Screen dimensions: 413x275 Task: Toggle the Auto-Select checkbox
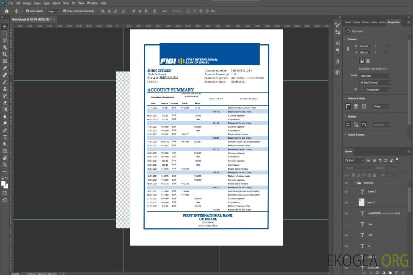coord(28,11)
